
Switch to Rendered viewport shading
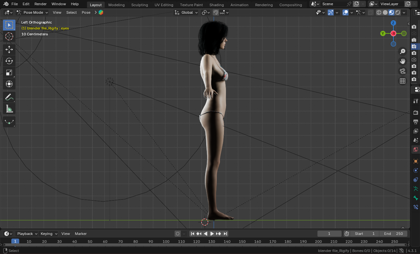coord(398,13)
